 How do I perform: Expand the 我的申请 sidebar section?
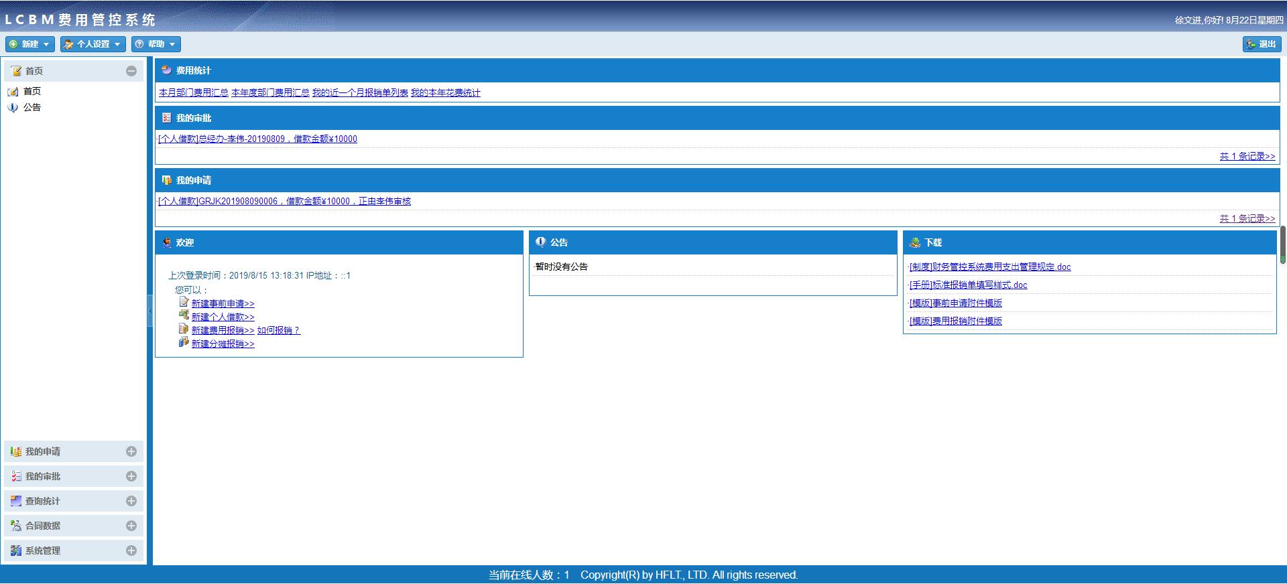point(131,452)
